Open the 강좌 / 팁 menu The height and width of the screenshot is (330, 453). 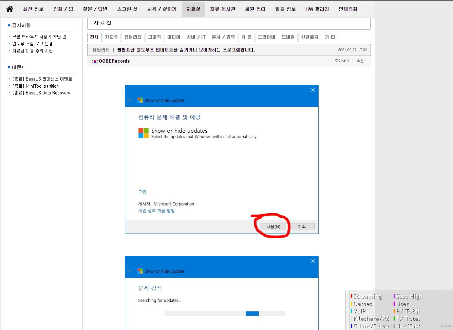tap(63, 9)
